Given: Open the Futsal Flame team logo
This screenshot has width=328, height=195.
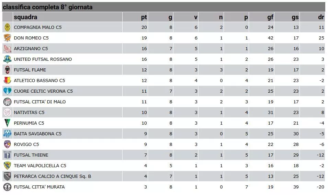Looking at the screenshot, I should pyautogui.click(x=7, y=70).
